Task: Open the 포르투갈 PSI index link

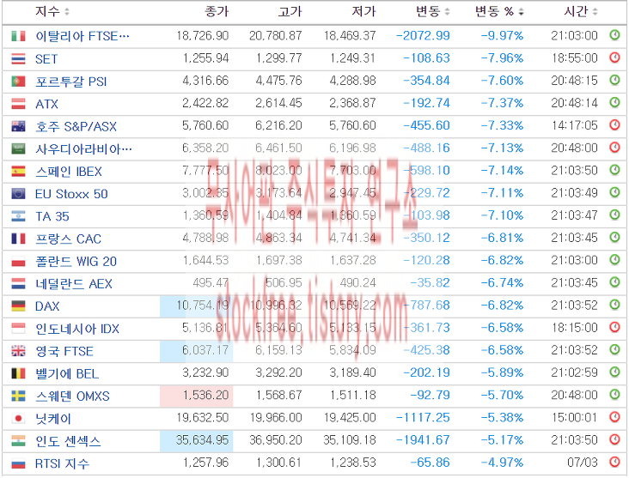Action: (71, 82)
